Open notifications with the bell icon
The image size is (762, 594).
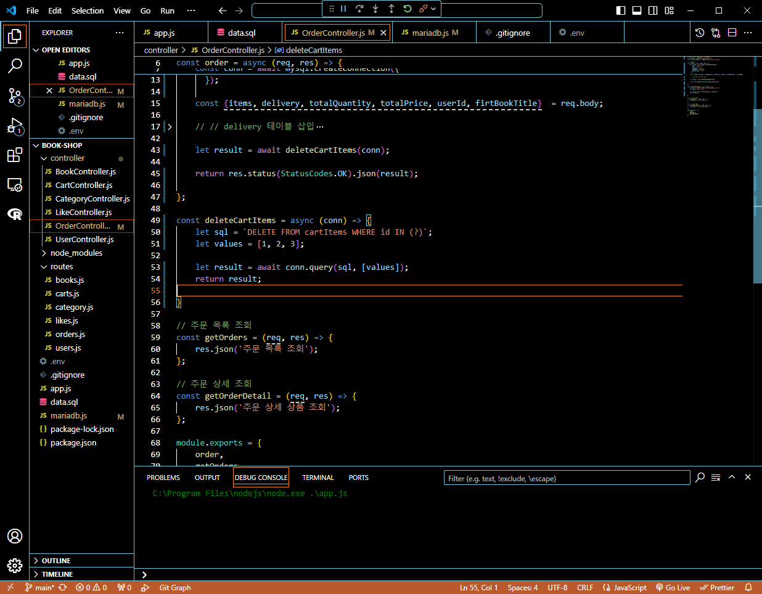748,587
